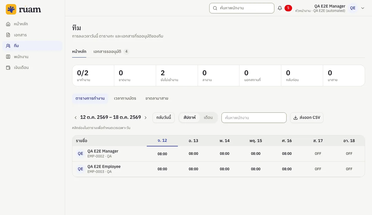Expand the user profile dropdown chevron
Screen dimensions: 372x215
coord(363,8)
